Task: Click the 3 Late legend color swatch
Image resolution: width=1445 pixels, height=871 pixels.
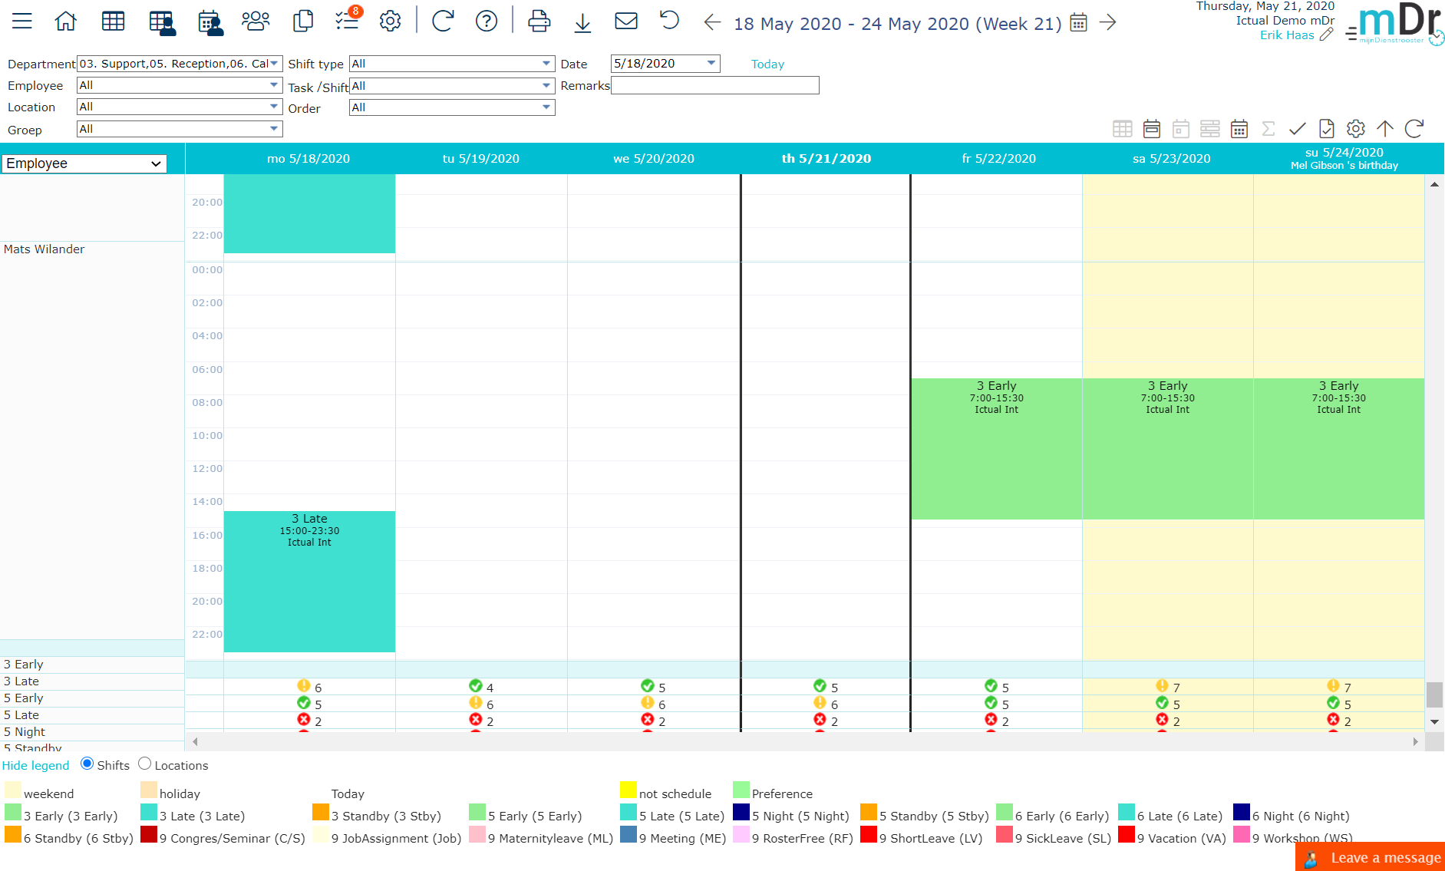Action: pos(149,812)
